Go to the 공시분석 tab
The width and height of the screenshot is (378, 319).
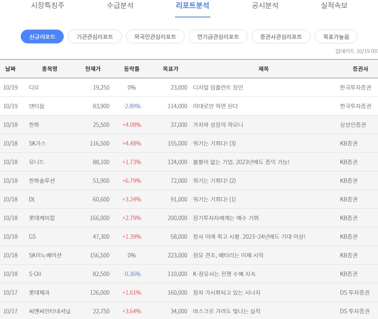[x=265, y=5]
